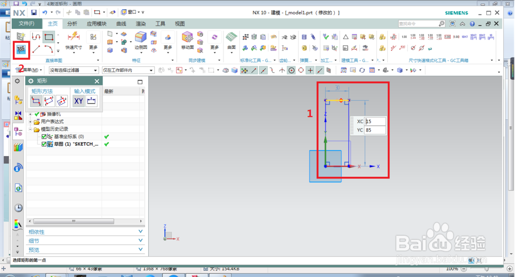The height and width of the screenshot is (277, 515).
Task: Click the rotate view icon in top toolbar
Action: [362, 70]
